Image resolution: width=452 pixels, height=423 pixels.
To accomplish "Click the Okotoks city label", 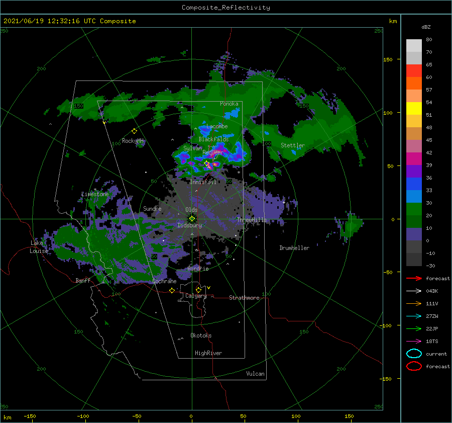I will pyautogui.click(x=201, y=335).
